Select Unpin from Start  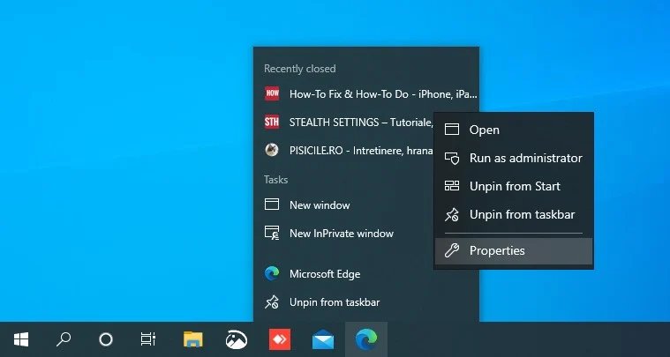coord(515,187)
